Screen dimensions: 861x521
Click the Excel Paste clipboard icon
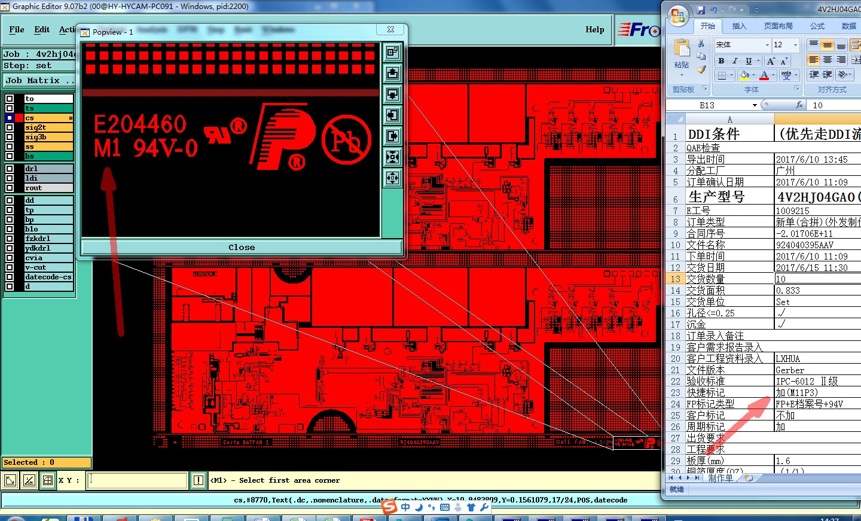click(682, 48)
